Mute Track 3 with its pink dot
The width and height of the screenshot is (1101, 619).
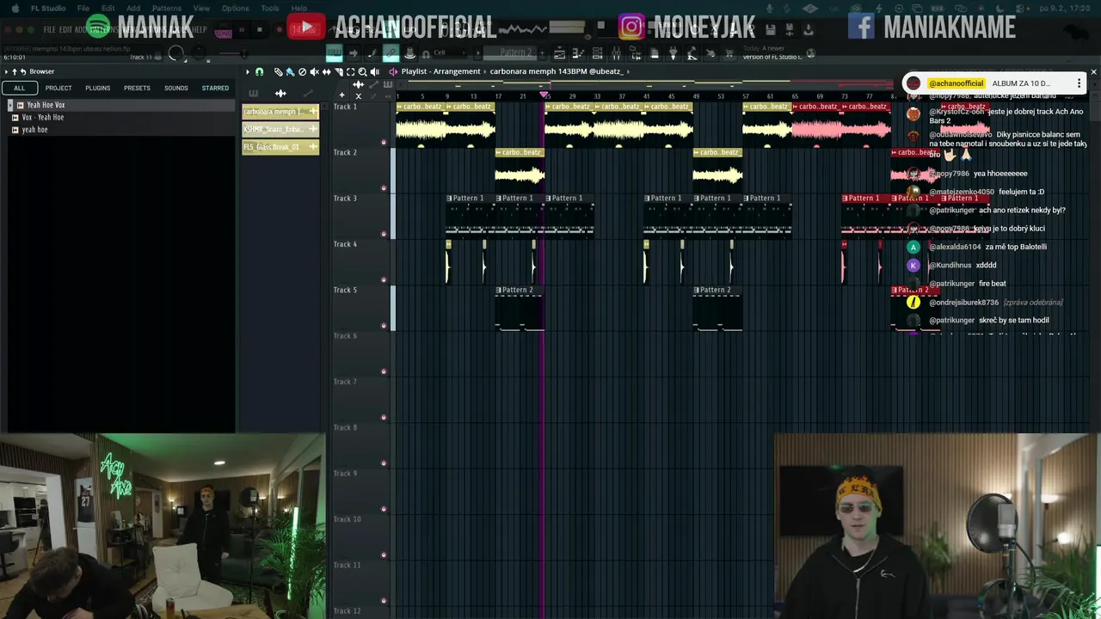pyautogui.click(x=384, y=234)
